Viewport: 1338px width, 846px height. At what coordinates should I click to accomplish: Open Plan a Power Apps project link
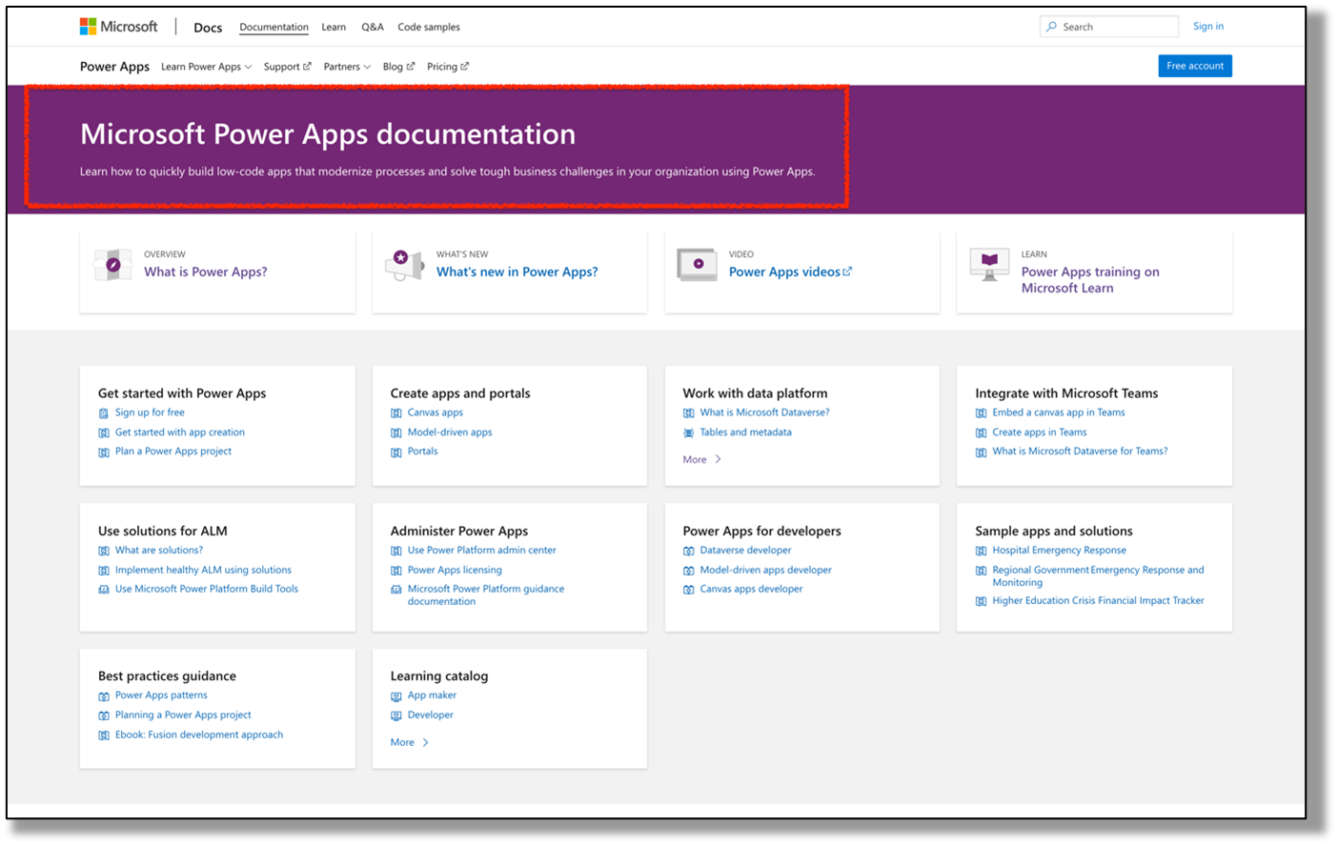click(x=173, y=452)
